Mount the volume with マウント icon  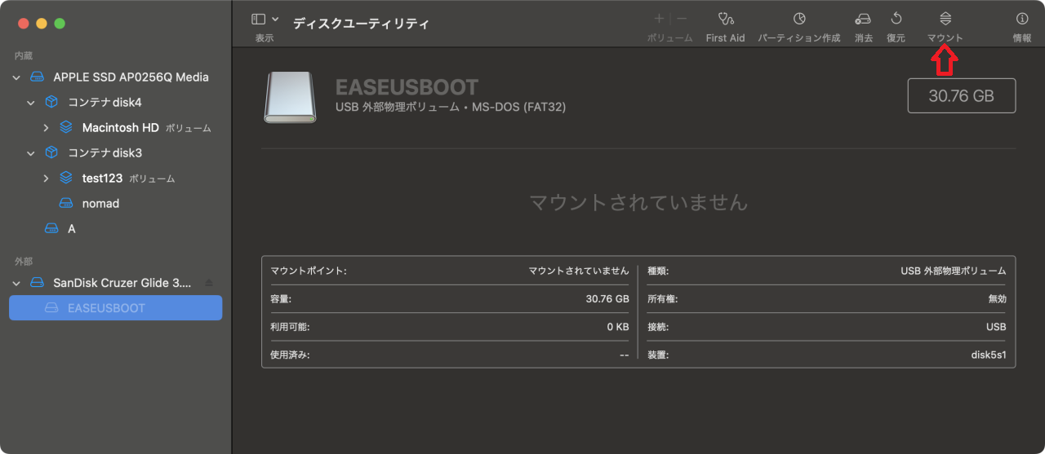pos(945,20)
